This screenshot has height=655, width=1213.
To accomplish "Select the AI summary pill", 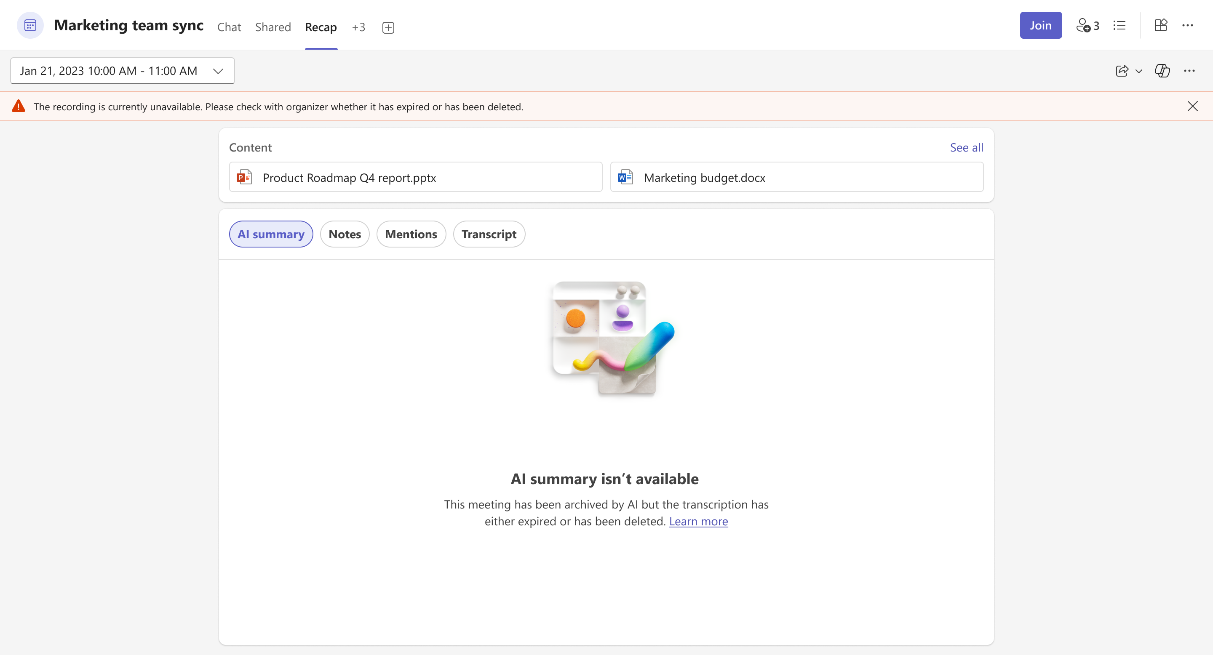I will [271, 234].
